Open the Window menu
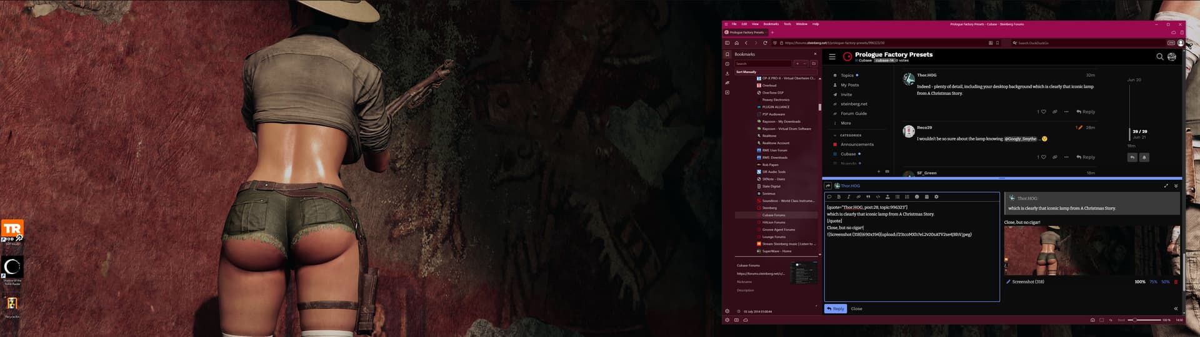1200x337 pixels. [801, 24]
